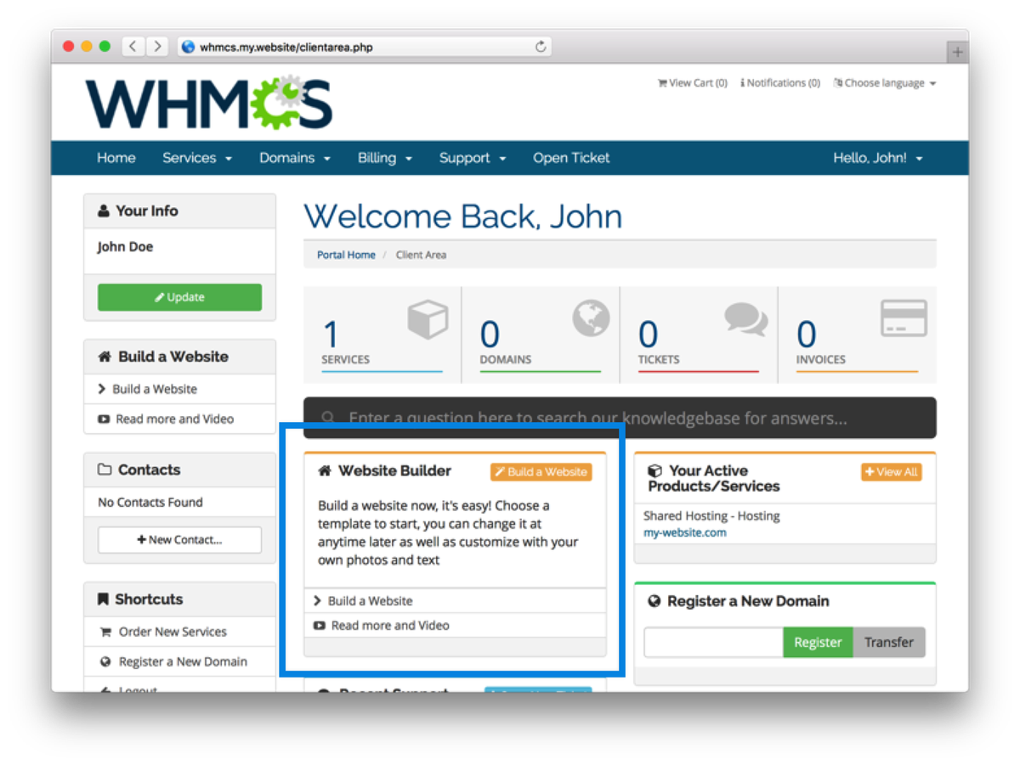Click the domain name input field

(x=713, y=643)
